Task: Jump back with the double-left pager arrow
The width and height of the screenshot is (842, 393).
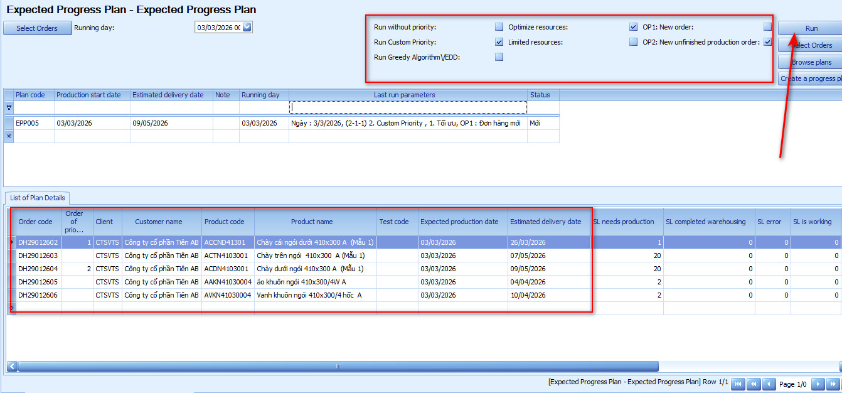Action: pos(754,384)
